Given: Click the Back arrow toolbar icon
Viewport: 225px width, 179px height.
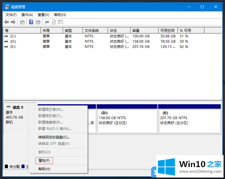Looking at the screenshot, I should click(x=6, y=22).
